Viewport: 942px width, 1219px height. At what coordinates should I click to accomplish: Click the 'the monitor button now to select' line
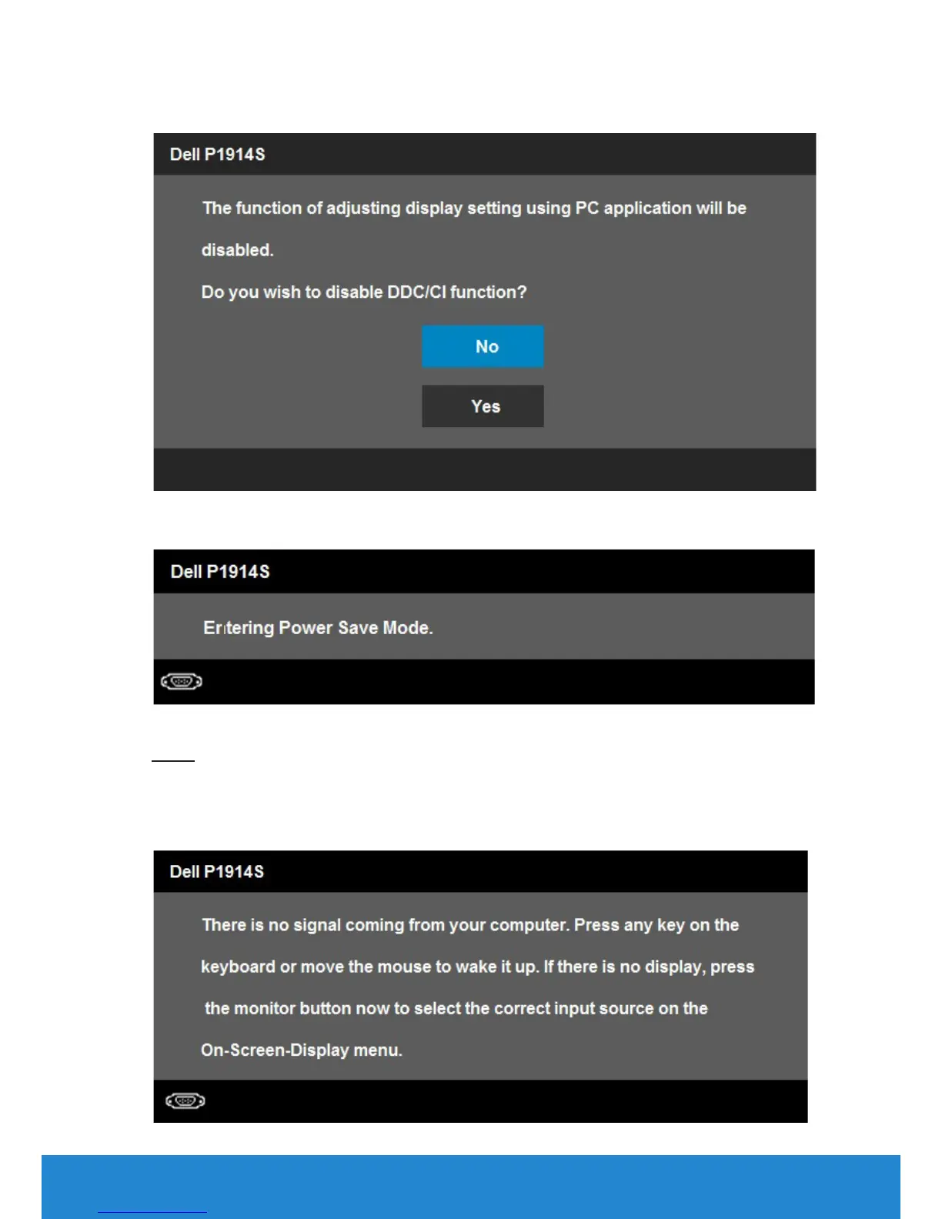[456, 1008]
